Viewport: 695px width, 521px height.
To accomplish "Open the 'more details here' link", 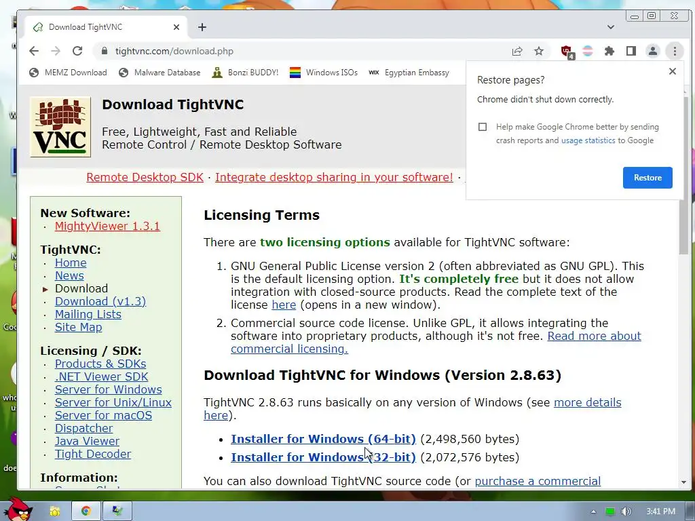I will (x=587, y=402).
